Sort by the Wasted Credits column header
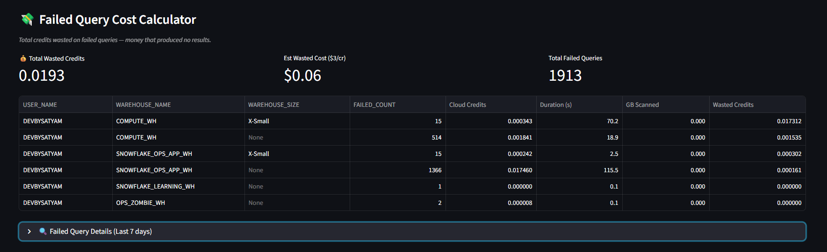827x252 pixels. pyautogui.click(x=733, y=105)
